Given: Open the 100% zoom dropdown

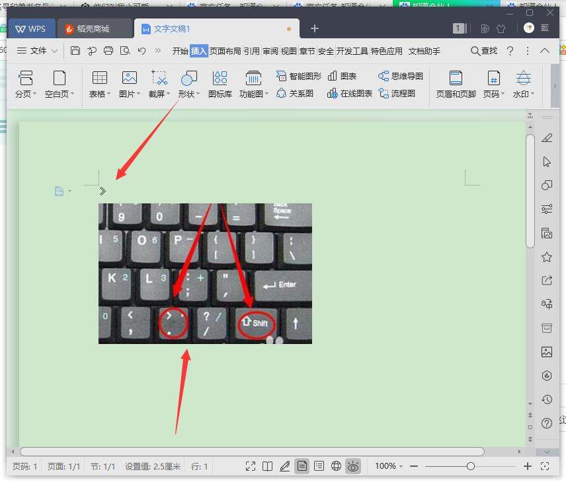Looking at the screenshot, I should pos(389,466).
